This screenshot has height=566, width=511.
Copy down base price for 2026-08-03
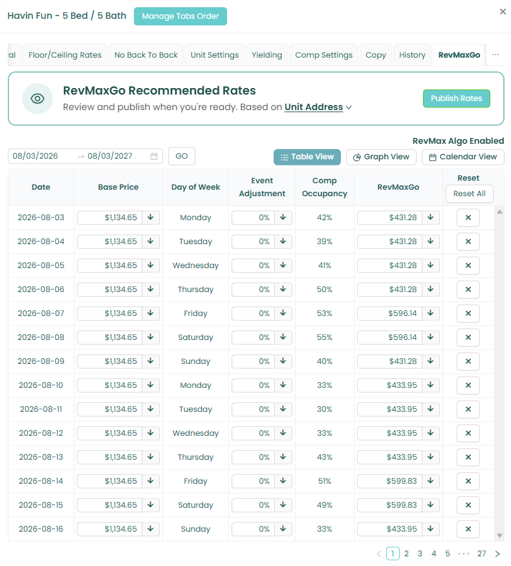tap(150, 218)
